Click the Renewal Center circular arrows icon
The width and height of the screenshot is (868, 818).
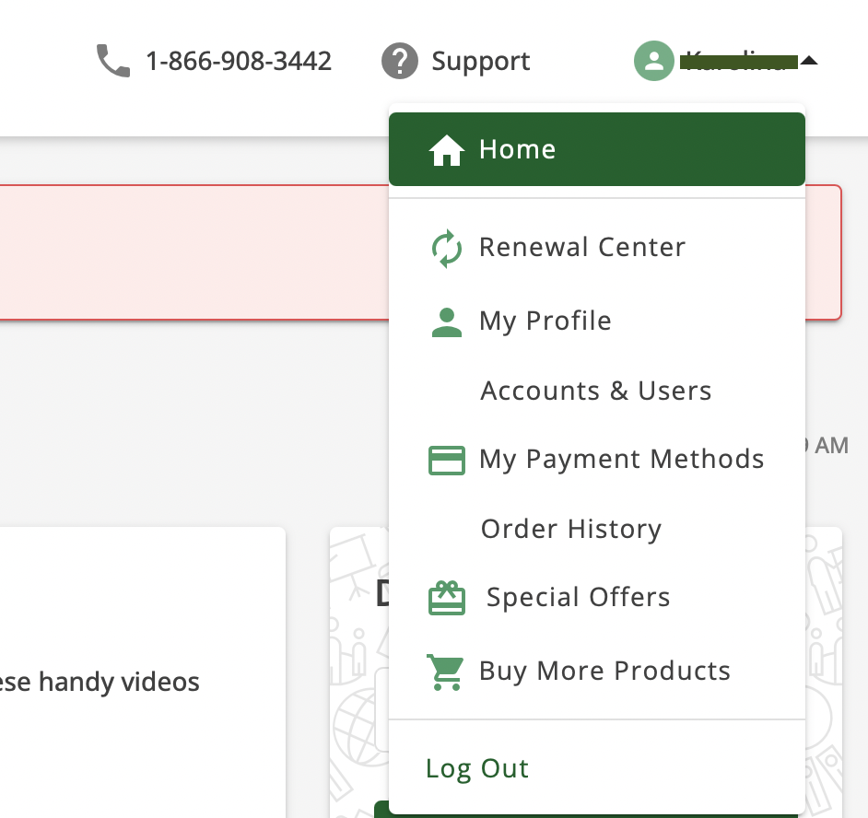click(x=446, y=247)
